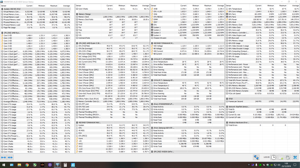Select the Windows Hardware Errors header

pyautogui.click(x=262, y=122)
